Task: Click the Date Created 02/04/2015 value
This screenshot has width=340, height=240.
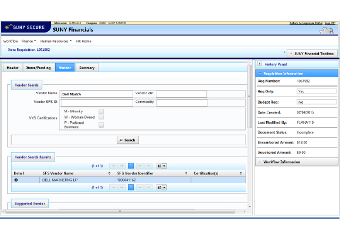Action: pos(305,112)
